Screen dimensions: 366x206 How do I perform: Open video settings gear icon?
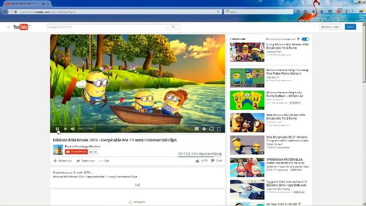[x=204, y=129]
